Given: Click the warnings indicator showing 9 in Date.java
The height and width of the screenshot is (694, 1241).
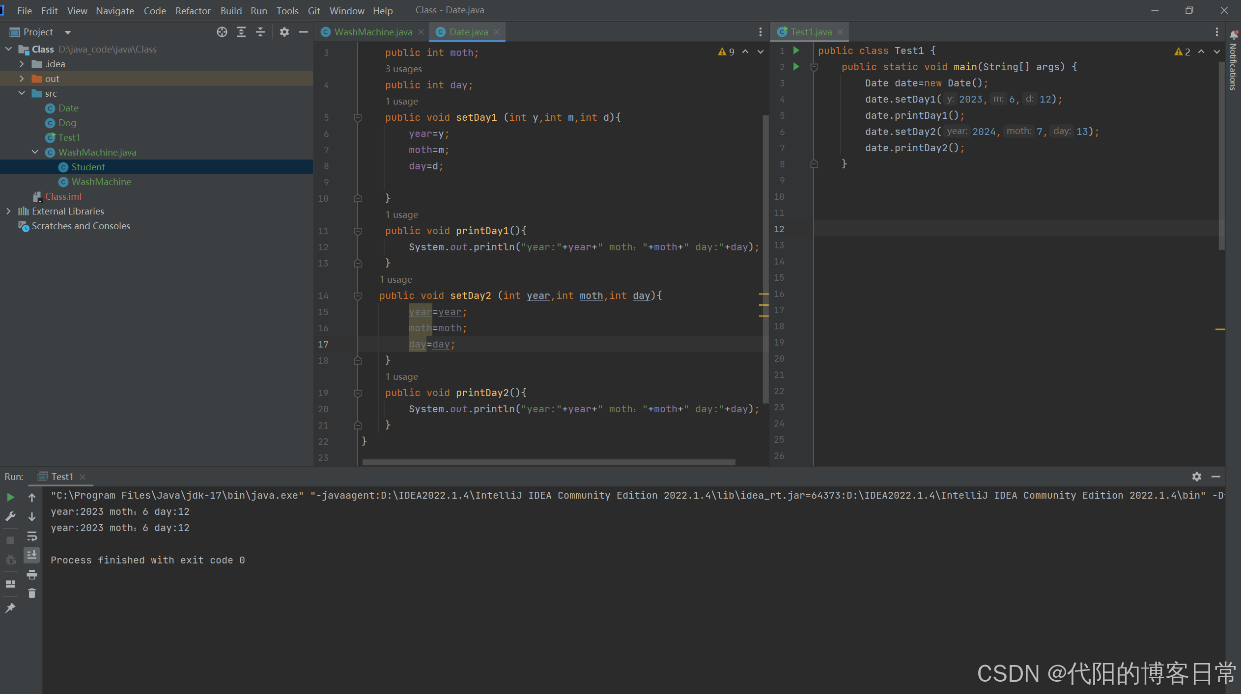Looking at the screenshot, I should [x=727, y=52].
